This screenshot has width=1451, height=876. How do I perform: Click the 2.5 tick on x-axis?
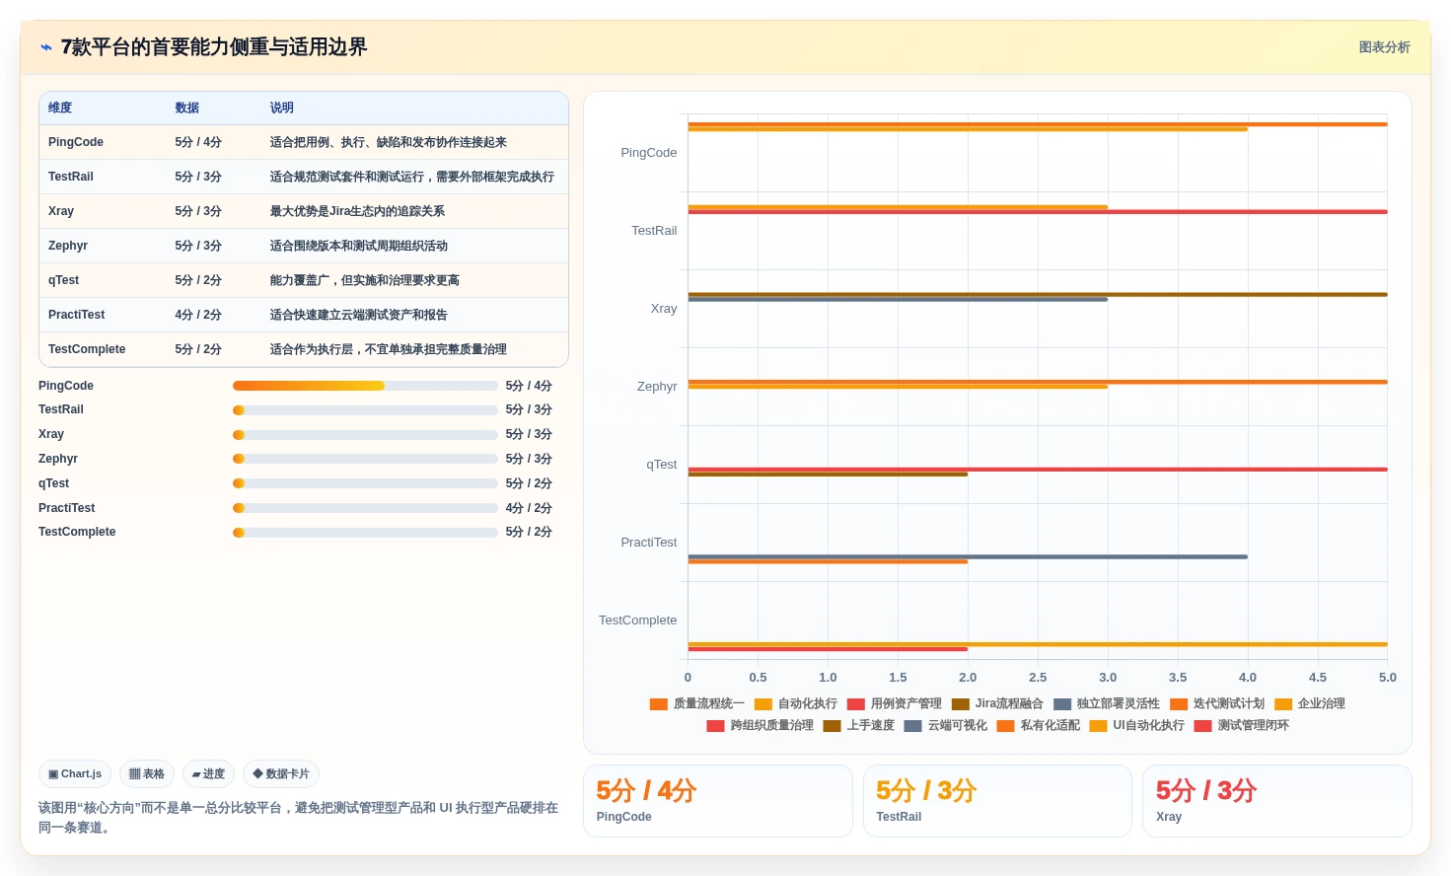pyautogui.click(x=1038, y=678)
